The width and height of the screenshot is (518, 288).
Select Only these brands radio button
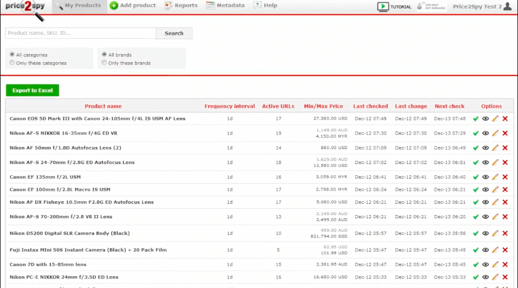[x=105, y=63]
